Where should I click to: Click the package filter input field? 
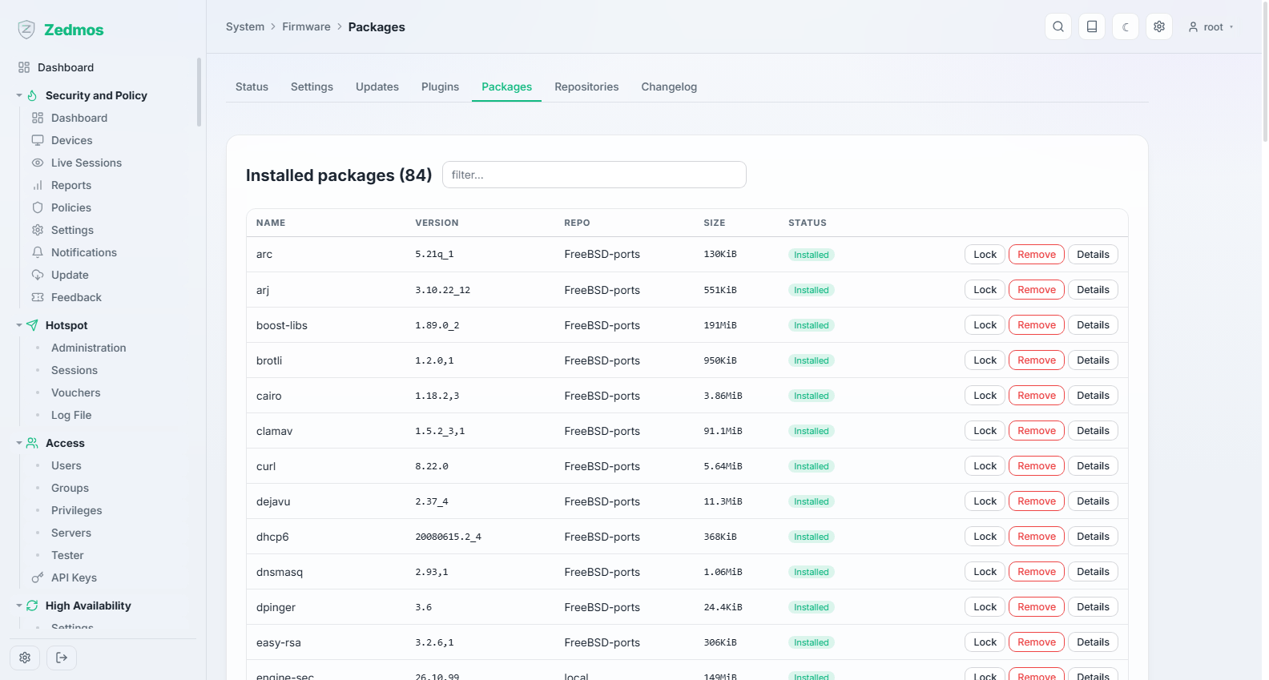594,175
